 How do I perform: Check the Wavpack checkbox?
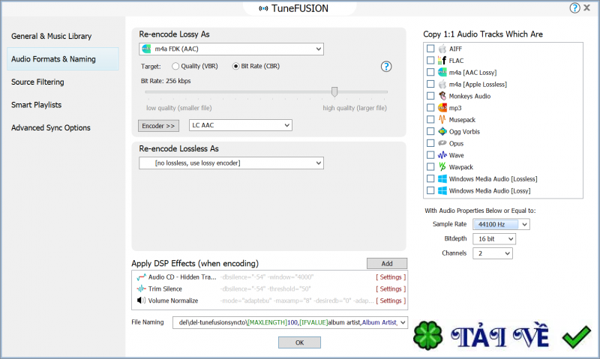click(x=430, y=166)
